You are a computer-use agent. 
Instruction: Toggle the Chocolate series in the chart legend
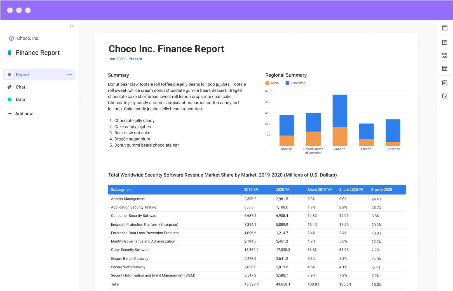point(295,83)
